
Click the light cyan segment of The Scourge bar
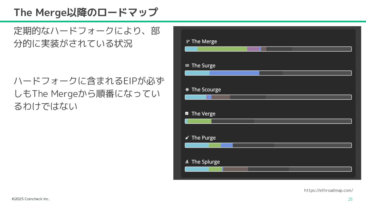coord(196,97)
